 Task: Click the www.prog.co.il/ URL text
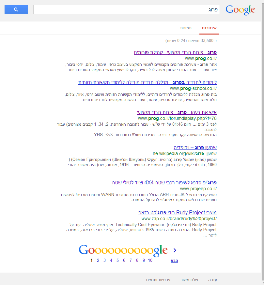pyautogui.click(x=201, y=58)
